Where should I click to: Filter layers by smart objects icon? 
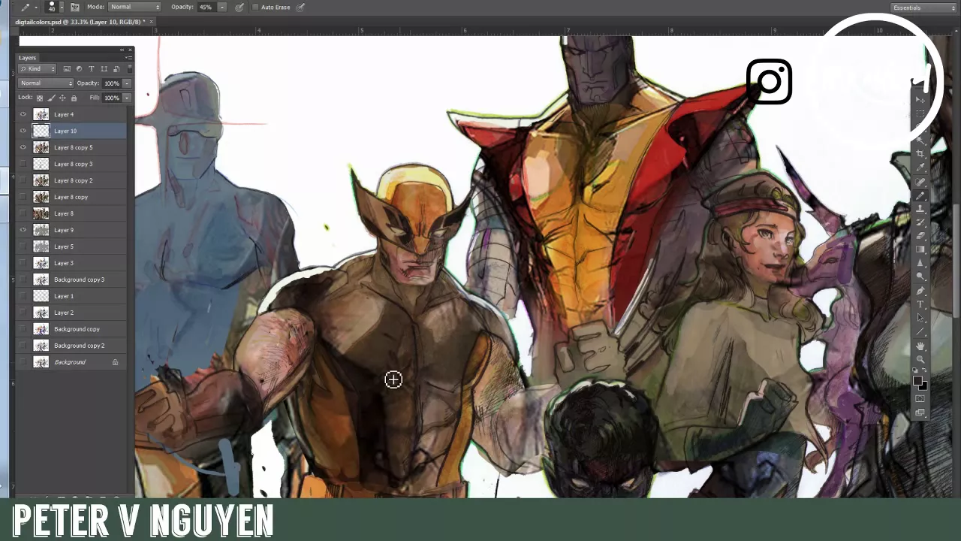(116, 68)
